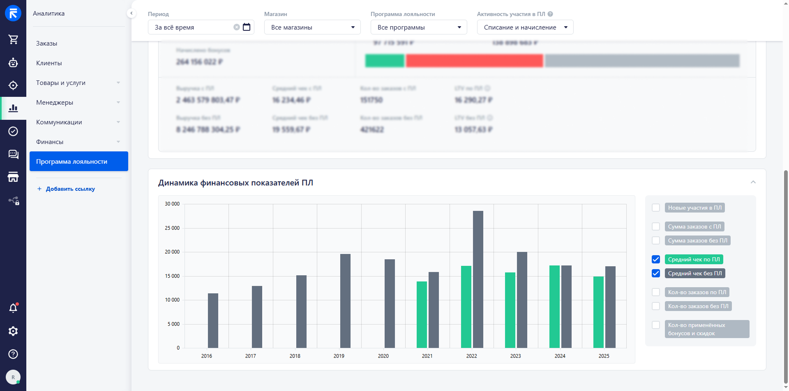Enable 'Сумма заказов без ПЛ' checkbox
Screen dimensions: 789x391
pos(656,240)
